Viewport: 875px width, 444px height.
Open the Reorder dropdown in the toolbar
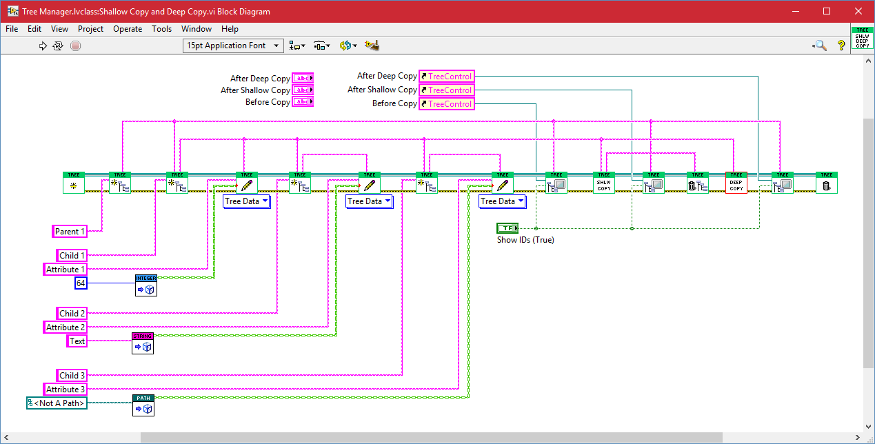(x=348, y=46)
